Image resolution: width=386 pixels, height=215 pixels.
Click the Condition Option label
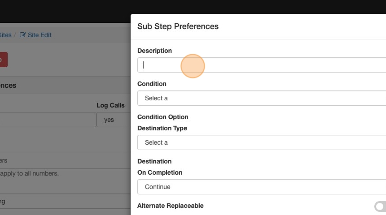162,117
